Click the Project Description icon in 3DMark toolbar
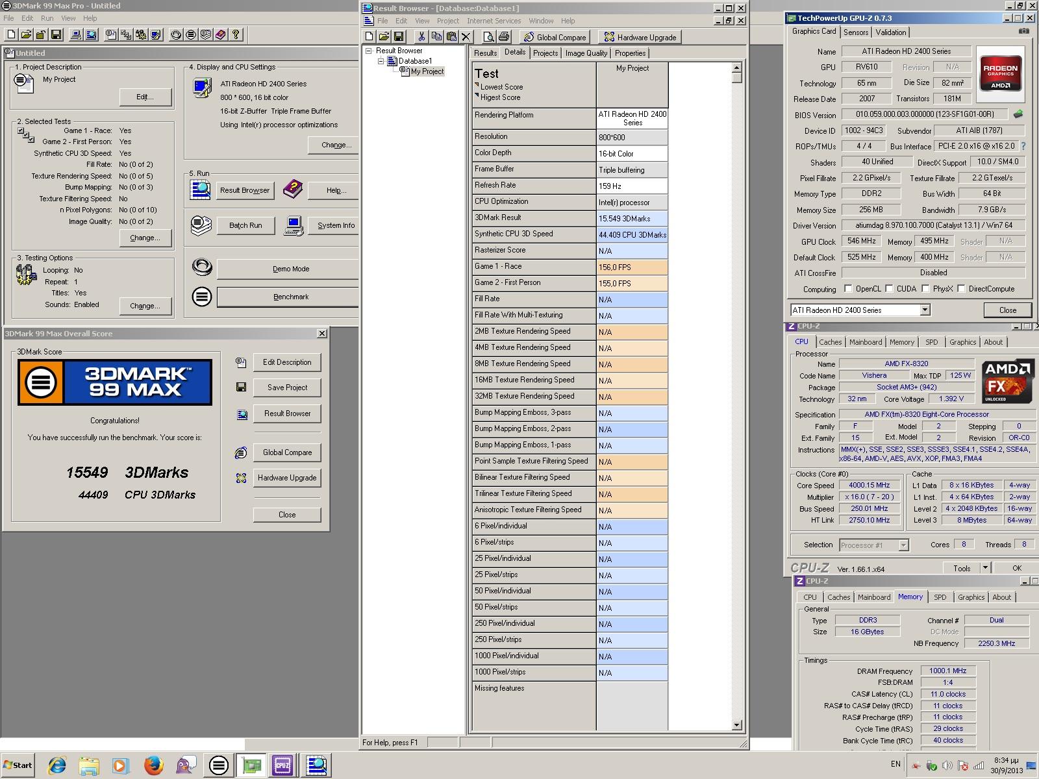Screen dimensions: 1039x779 [111, 34]
